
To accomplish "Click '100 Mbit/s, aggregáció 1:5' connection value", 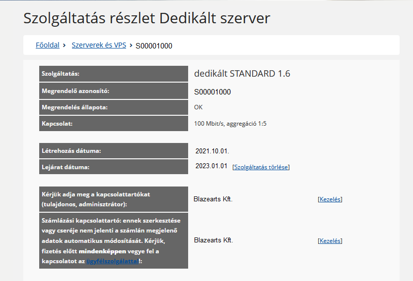I will coord(230,123).
